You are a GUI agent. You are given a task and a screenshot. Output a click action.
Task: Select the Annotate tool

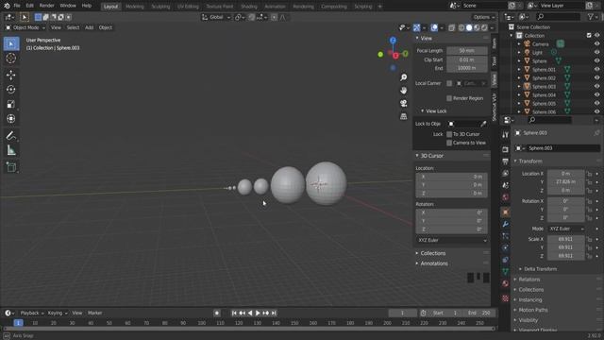[x=11, y=136]
